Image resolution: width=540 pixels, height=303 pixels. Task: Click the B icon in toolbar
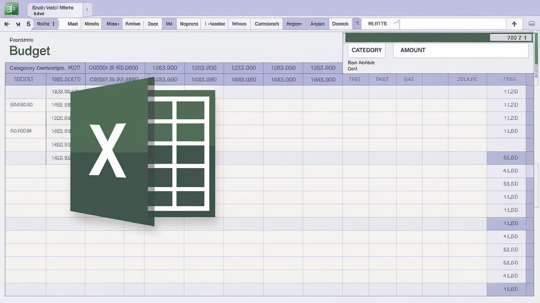click(x=28, y=24)
